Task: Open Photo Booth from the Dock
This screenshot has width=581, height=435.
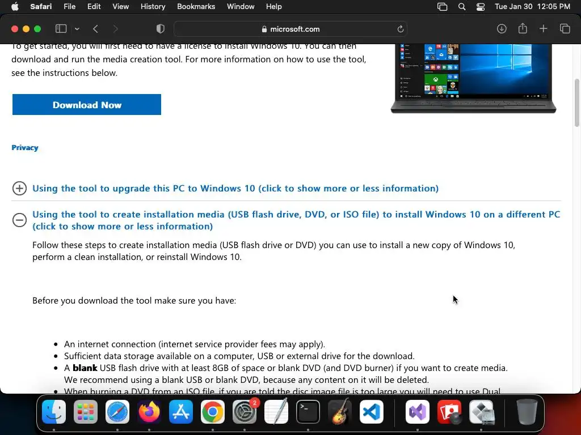Action: click(x=449, y=412)
